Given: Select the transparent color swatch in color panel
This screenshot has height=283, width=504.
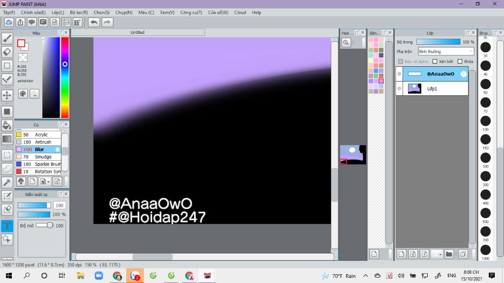Looking at the screenshot, I should coord(23,58).
